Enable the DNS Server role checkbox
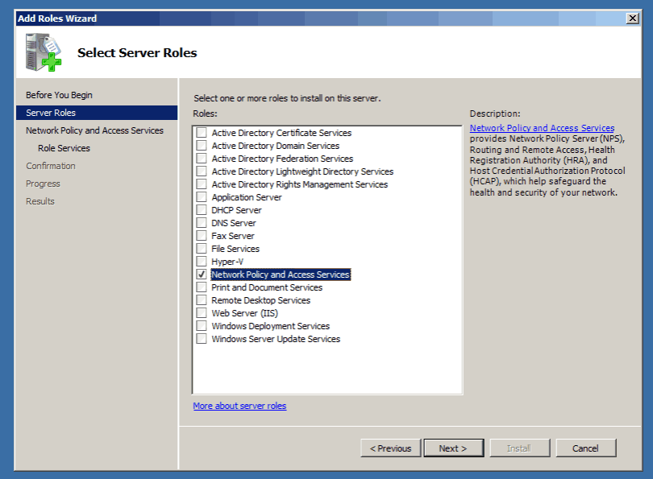The height and width of the screenshot is (479, 653). [202, 223]
